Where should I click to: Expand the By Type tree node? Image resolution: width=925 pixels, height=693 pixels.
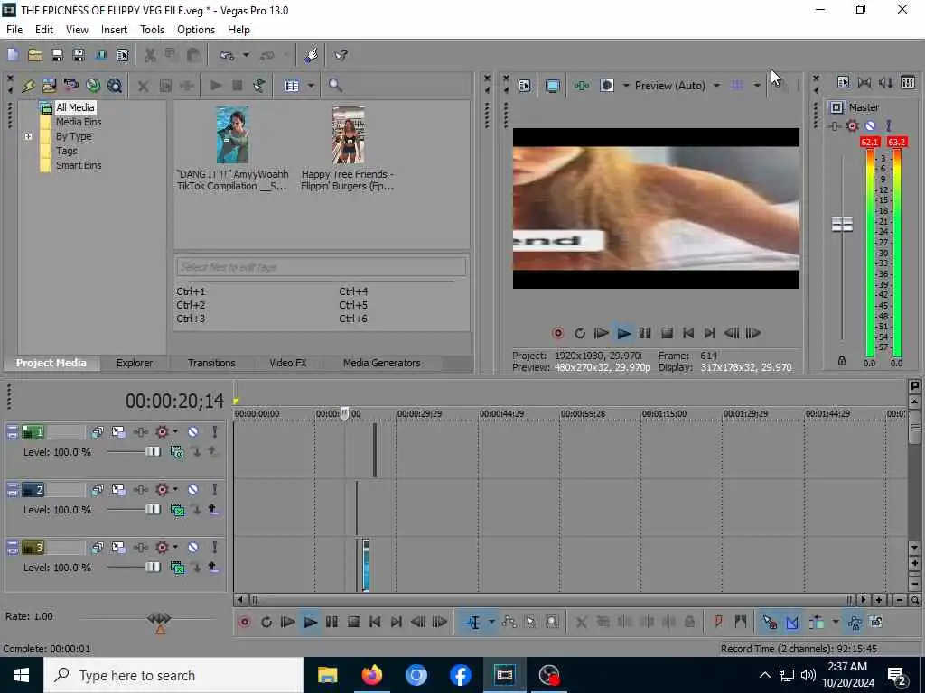28,137
